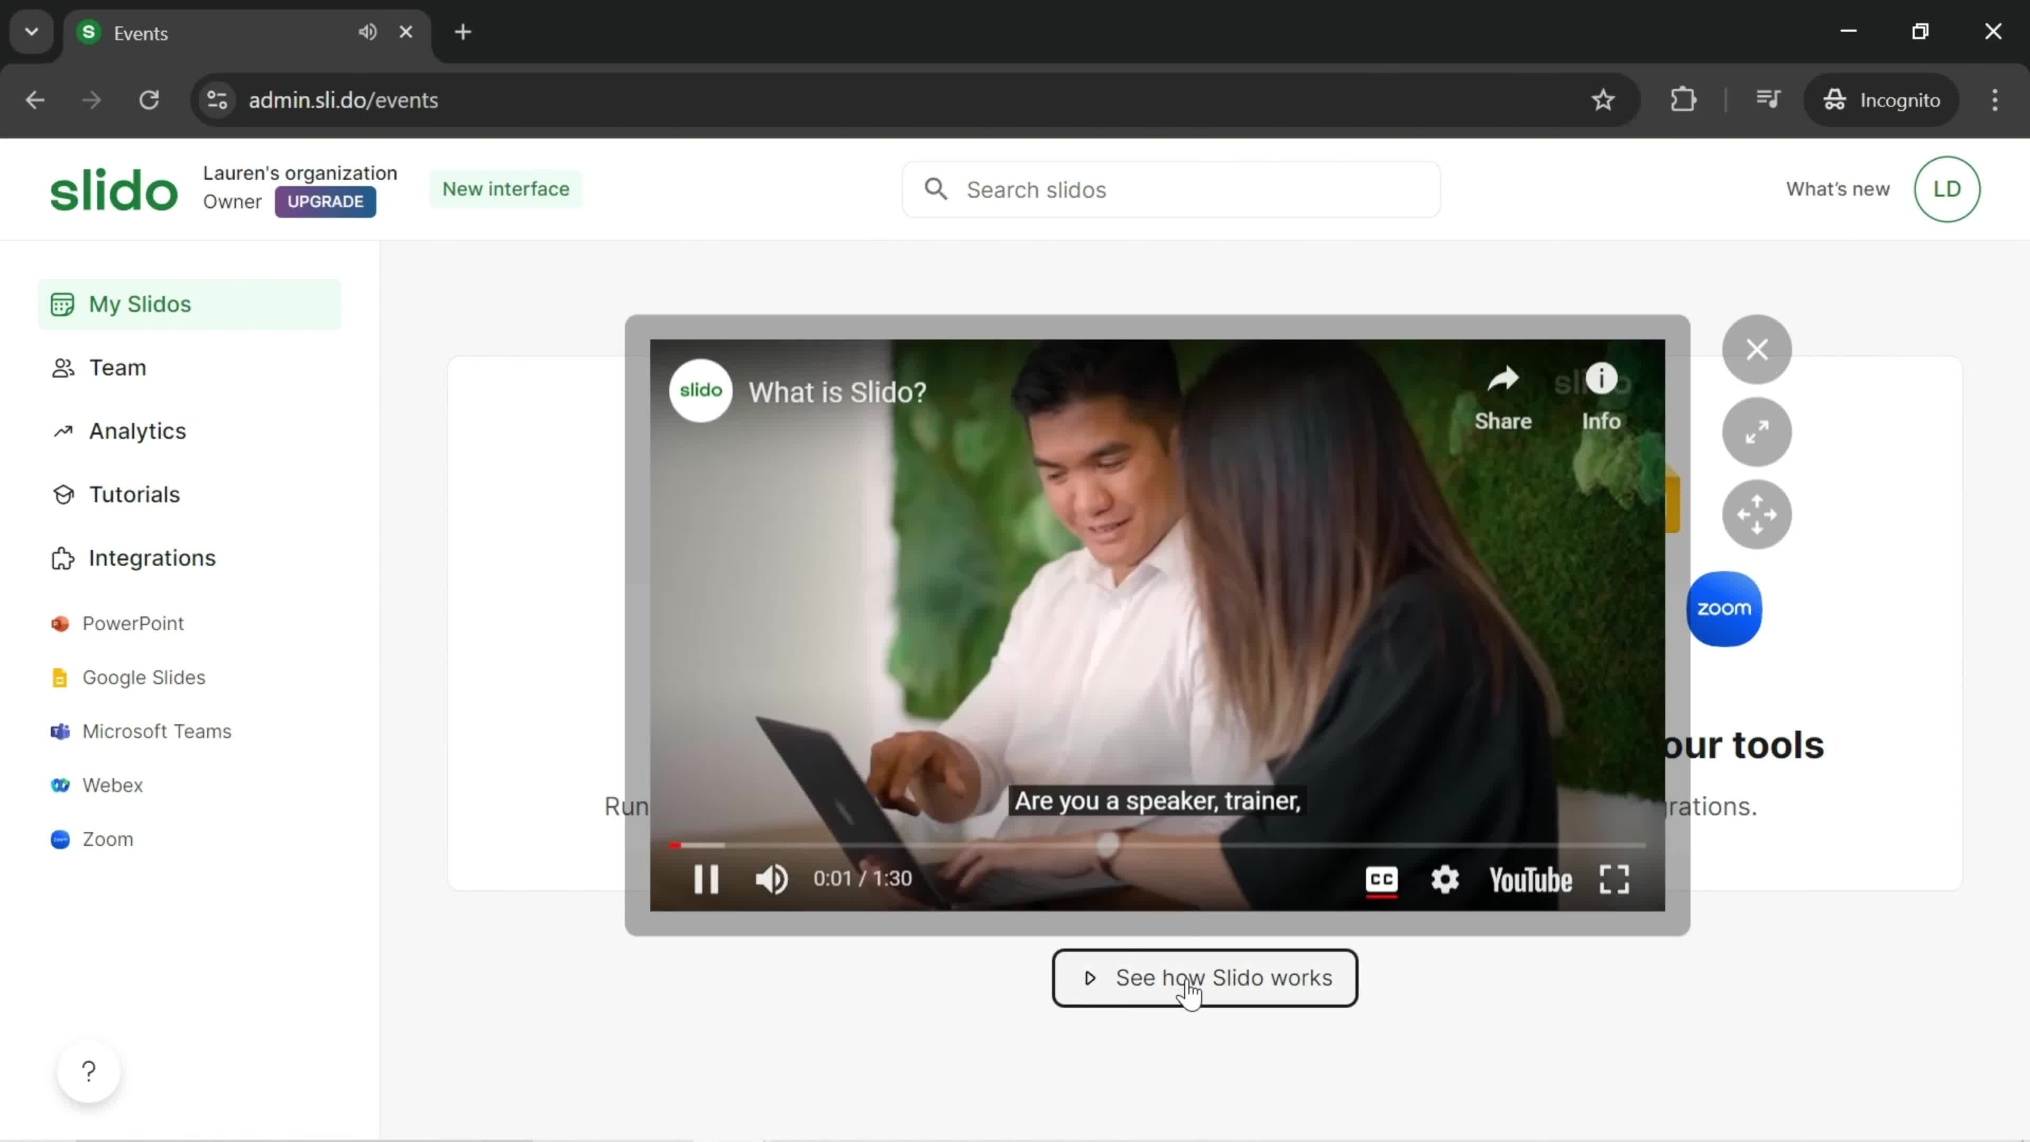Click the UPGRADE button

(x=326, y=202)
